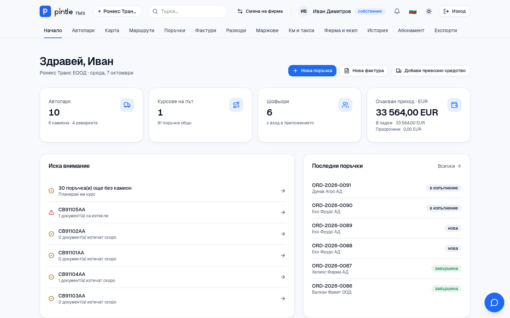Image resolution: width=510 pixels, height=318 pixels.
Task: Click the people icon in Шофьори card
Action: (345, 105)
